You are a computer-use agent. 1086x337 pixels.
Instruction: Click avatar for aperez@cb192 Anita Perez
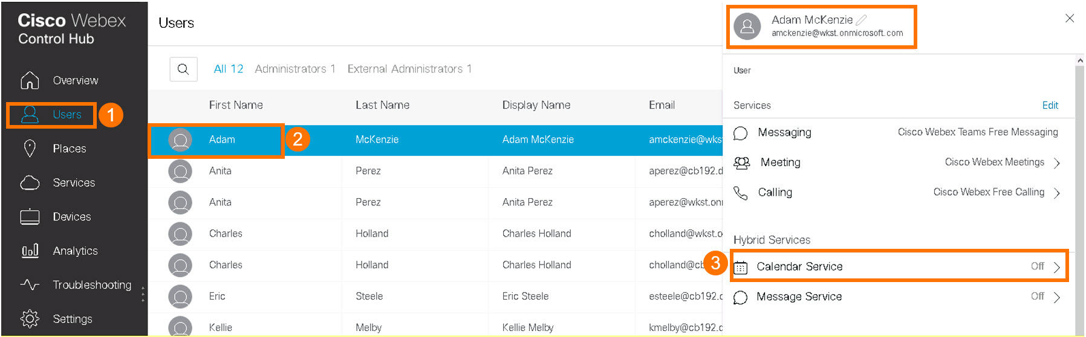[180, 172]
